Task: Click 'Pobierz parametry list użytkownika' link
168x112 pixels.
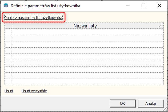Action: click(x=34, y=18)
